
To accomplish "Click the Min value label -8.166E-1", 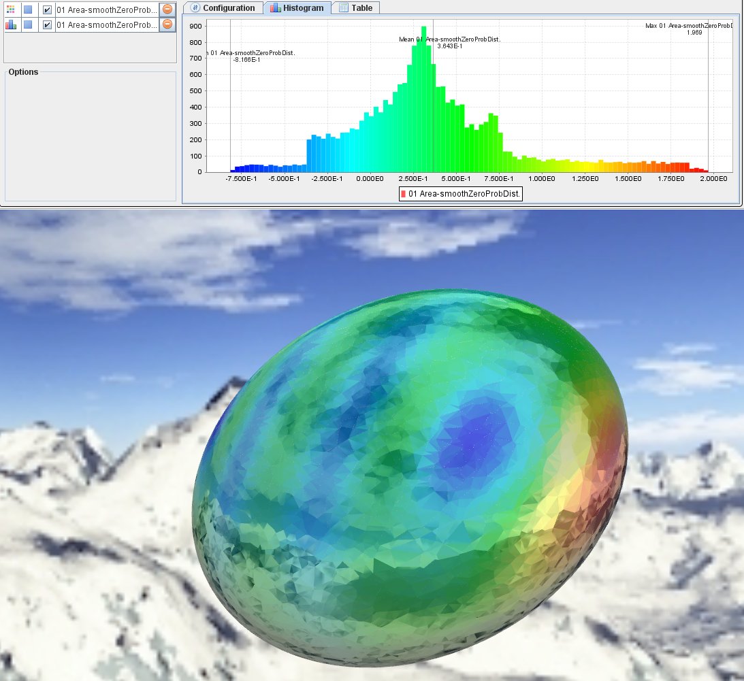I will pos(246,60).
